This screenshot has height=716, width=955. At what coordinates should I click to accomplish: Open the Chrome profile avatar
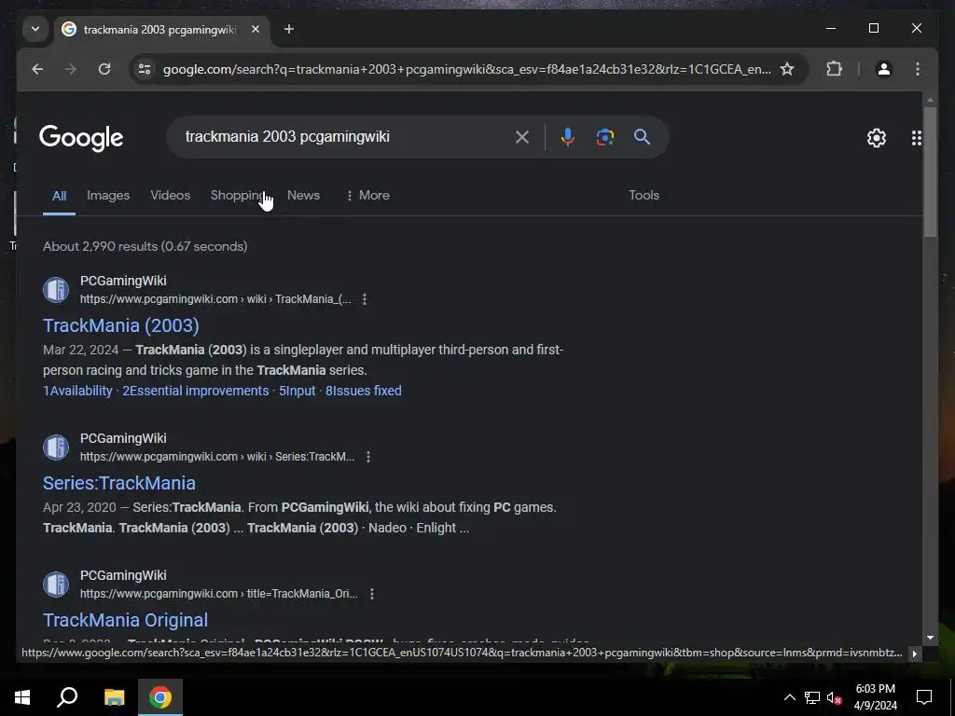884,69
